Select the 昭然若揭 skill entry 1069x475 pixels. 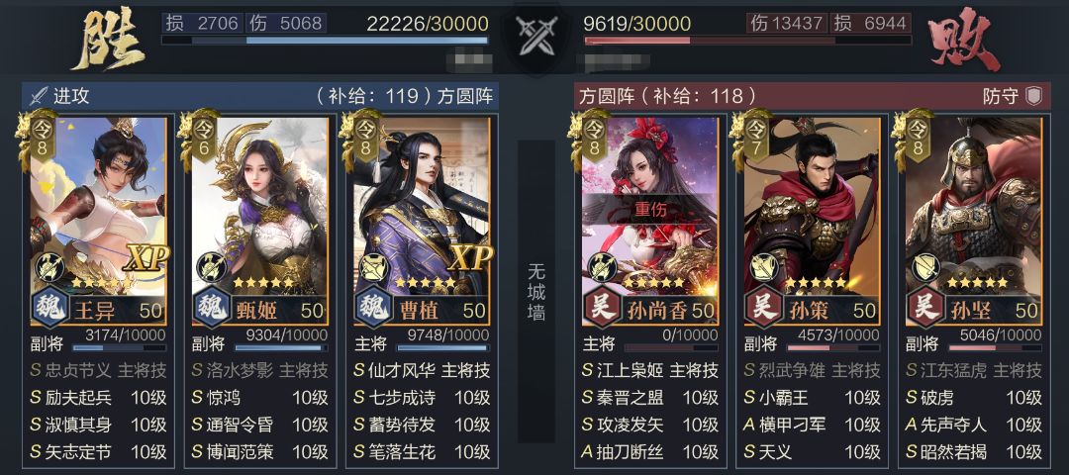pyautogui.click(x=974, y=451)
